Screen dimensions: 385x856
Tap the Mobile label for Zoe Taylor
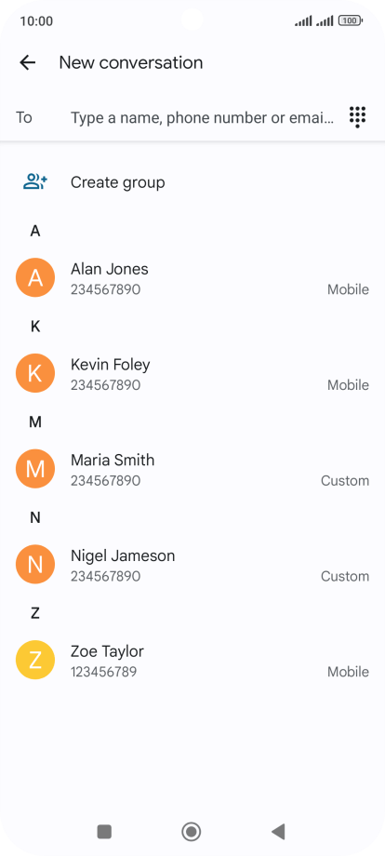pyautogui.click(x=348, y=672)
